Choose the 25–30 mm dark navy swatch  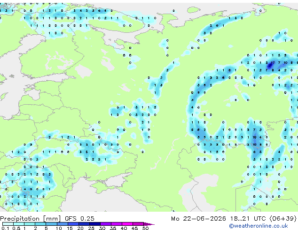pyautogui.click(x=94, y=224)
